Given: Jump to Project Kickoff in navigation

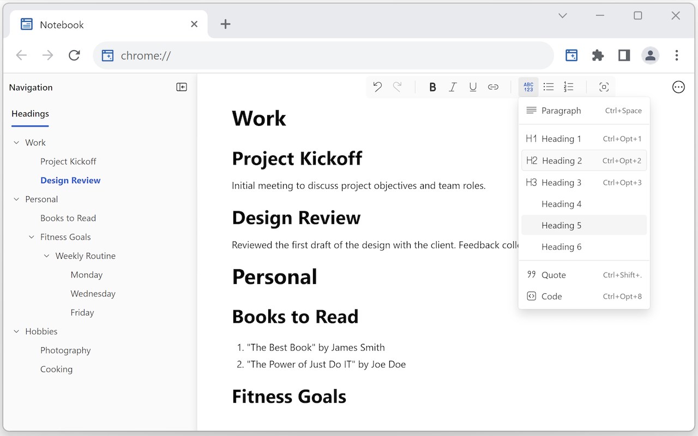Looking at the screenshot, I should click(68, 161).
